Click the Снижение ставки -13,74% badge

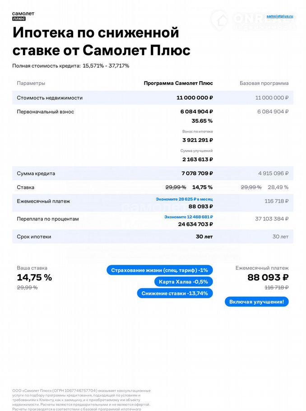point(175,293)
